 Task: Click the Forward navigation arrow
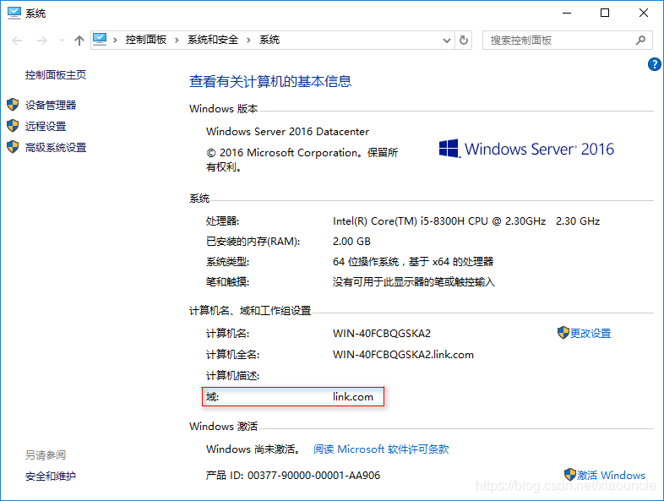pos(42,41)
